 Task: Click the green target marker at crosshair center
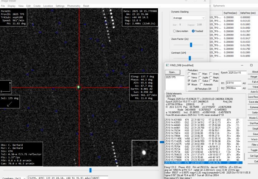(x=78, y=87)
